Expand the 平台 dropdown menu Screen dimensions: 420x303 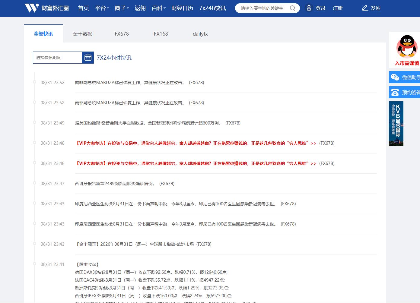(x=102, y=8)
